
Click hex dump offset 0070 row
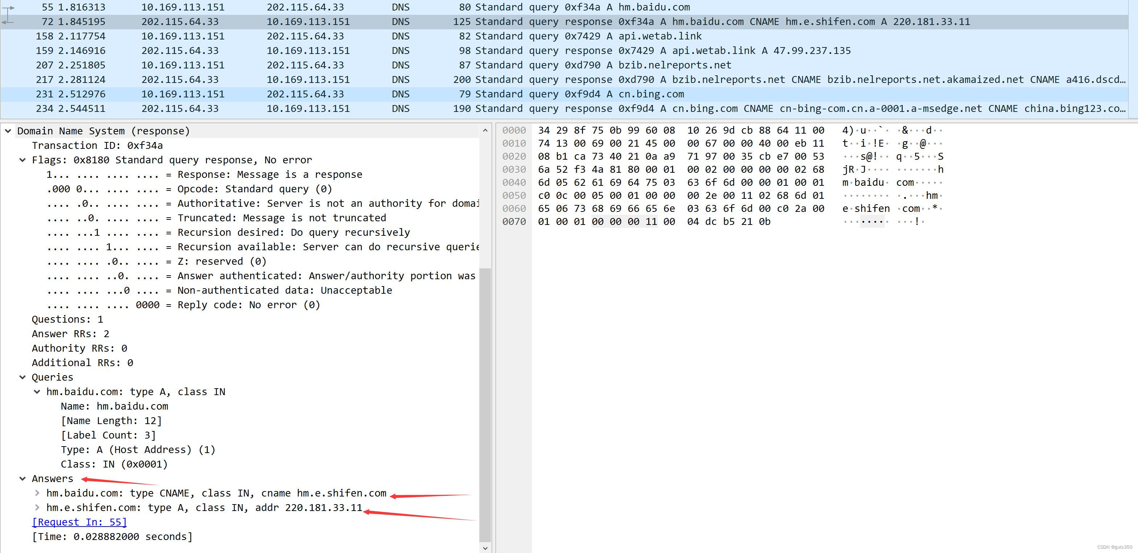tap(514, 222)
